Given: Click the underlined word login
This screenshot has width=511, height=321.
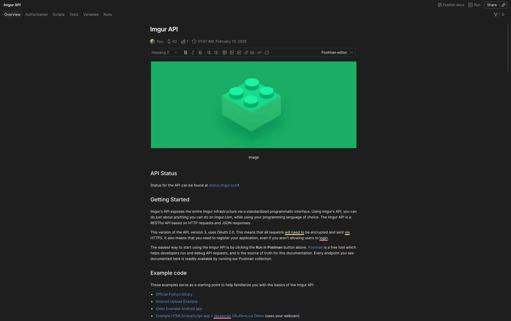Looking at the screenshot, I should 324,238.
